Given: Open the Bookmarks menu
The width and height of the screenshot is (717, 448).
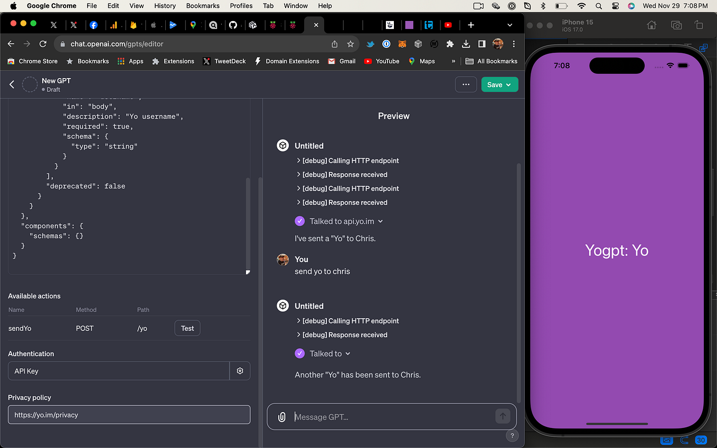Looking at the screenshot, I should (x=203, y=6).
